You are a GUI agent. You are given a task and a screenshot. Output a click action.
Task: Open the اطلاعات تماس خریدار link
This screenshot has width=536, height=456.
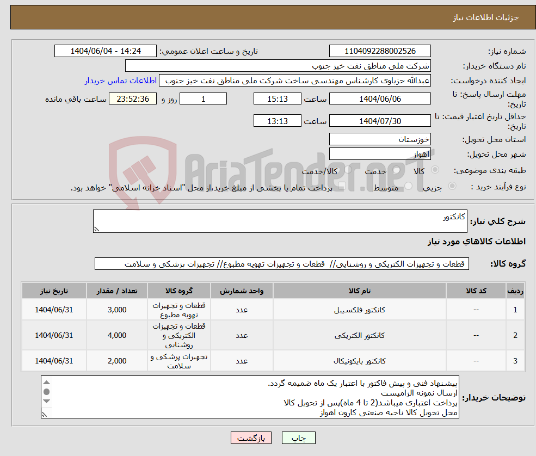[x=121, y=81]
